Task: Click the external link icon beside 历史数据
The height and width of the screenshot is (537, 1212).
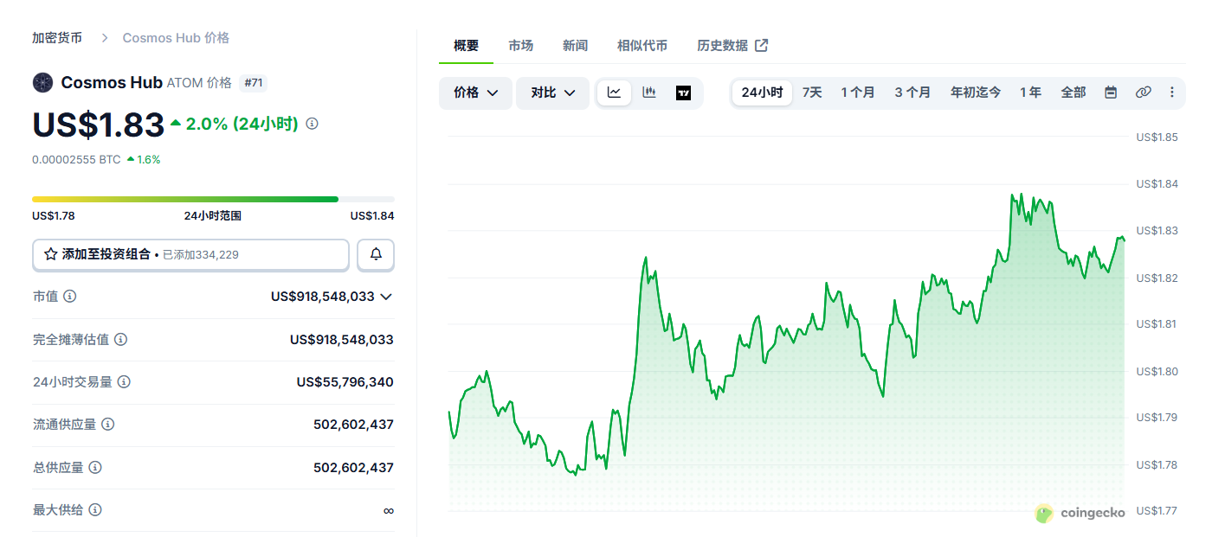Action: [762, 46]
